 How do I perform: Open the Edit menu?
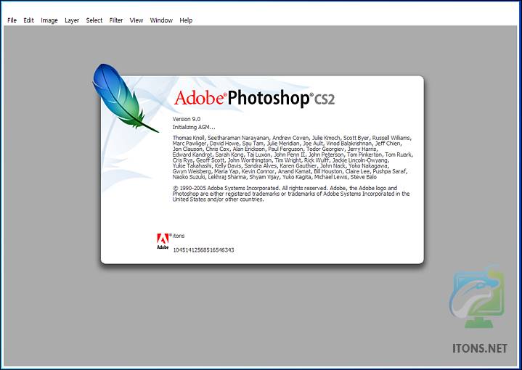pyautogui.click(x=28, y=20)
